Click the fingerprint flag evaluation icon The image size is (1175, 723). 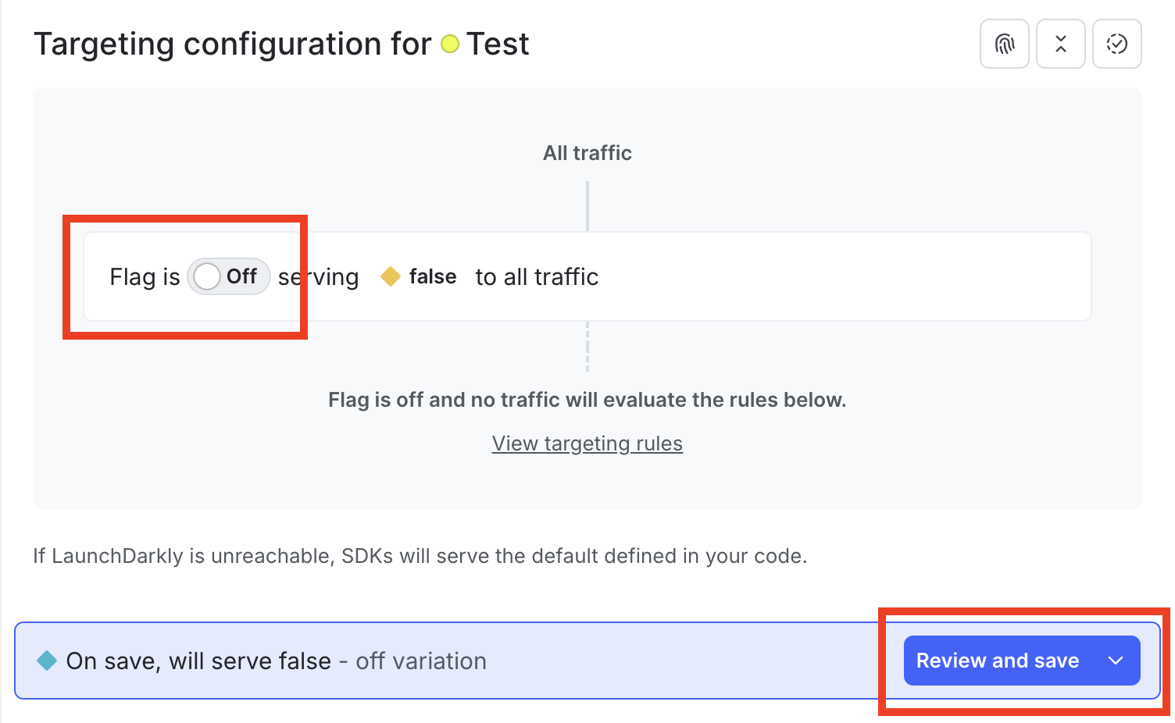[x=1004, y=44]
